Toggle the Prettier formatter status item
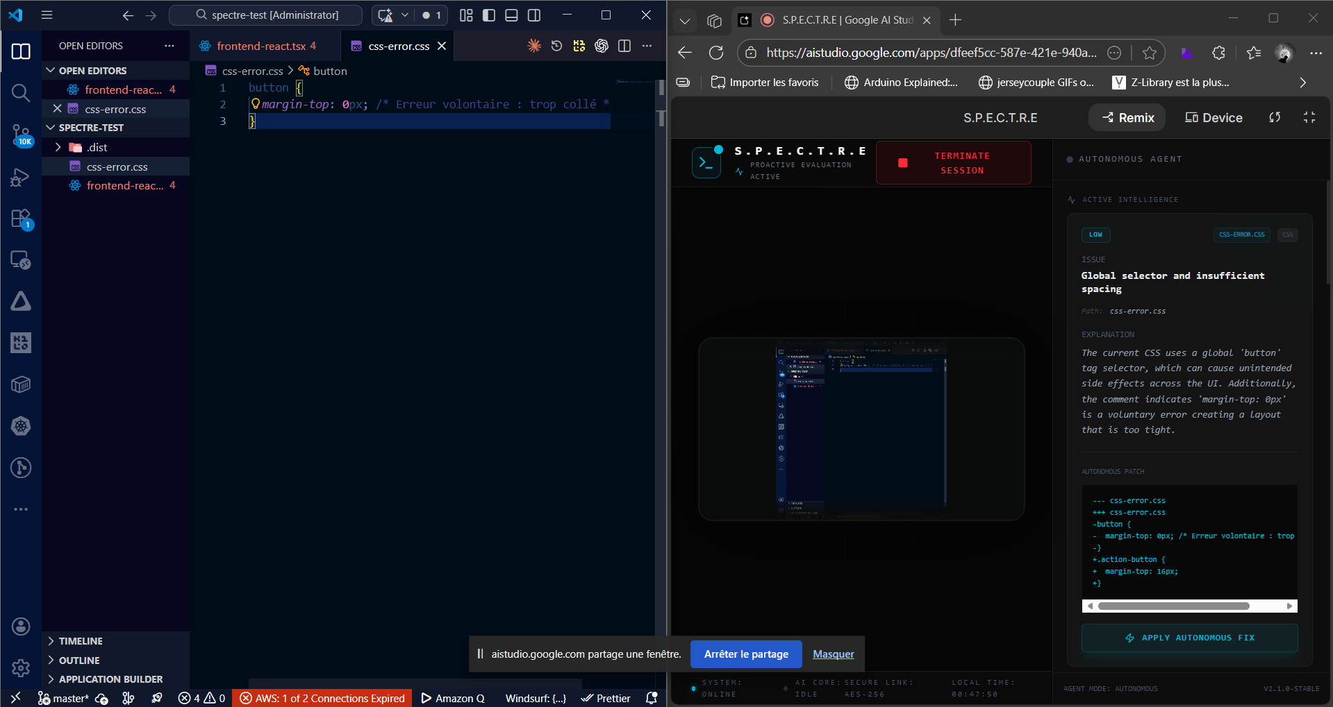This screenshot has width=1333, height=707. pos(606,698)
